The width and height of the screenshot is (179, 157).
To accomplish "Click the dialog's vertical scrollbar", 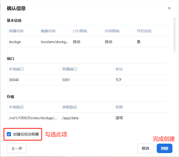I will (174, 35).
